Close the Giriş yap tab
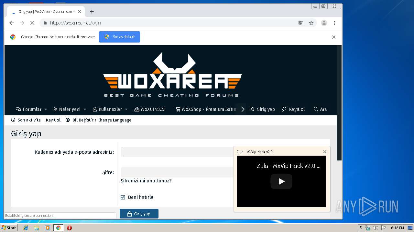The image size is (414, 232). click(80, 12)
